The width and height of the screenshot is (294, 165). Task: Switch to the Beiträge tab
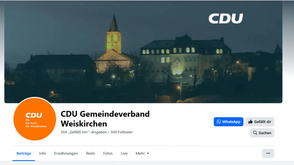(x=24, y=153)
